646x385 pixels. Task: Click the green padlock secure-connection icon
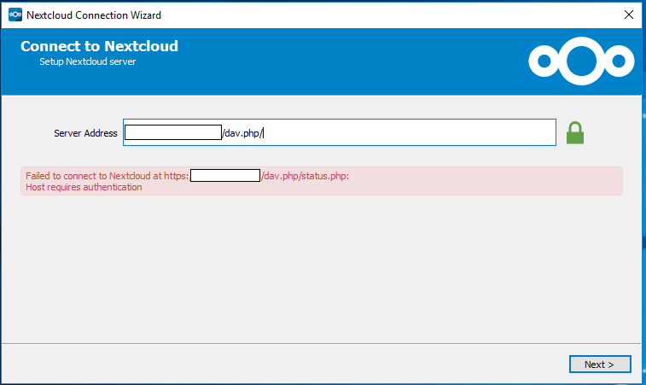coord(574,132)
